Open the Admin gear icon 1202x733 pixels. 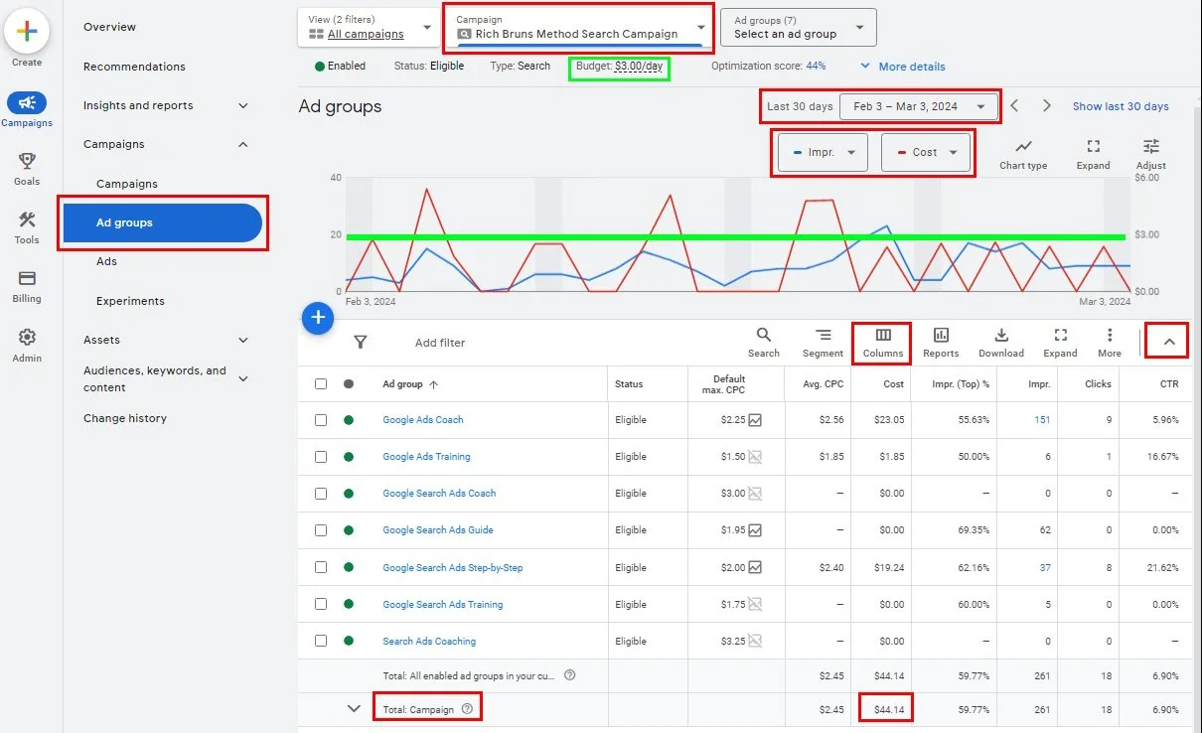click(x=27, y=337)
